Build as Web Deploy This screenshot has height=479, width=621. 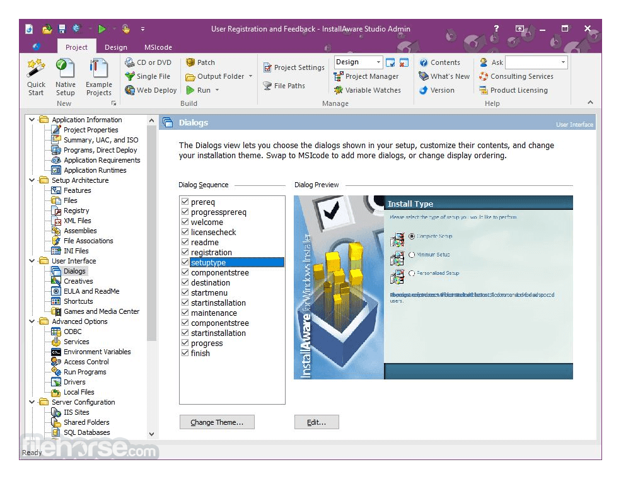point(151,90)
